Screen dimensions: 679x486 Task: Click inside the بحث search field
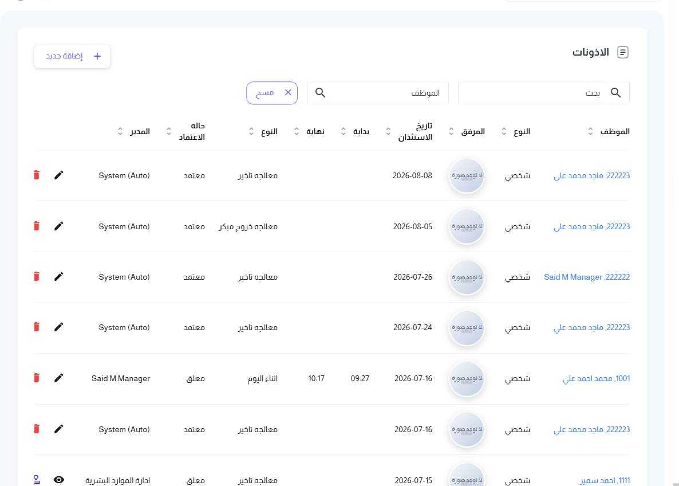pyautogui.click(x=544, y=93)
